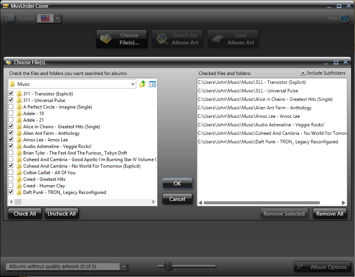355x277 pixels.
Task: Expand the Music folder dropdown
Action: [133, 84]
